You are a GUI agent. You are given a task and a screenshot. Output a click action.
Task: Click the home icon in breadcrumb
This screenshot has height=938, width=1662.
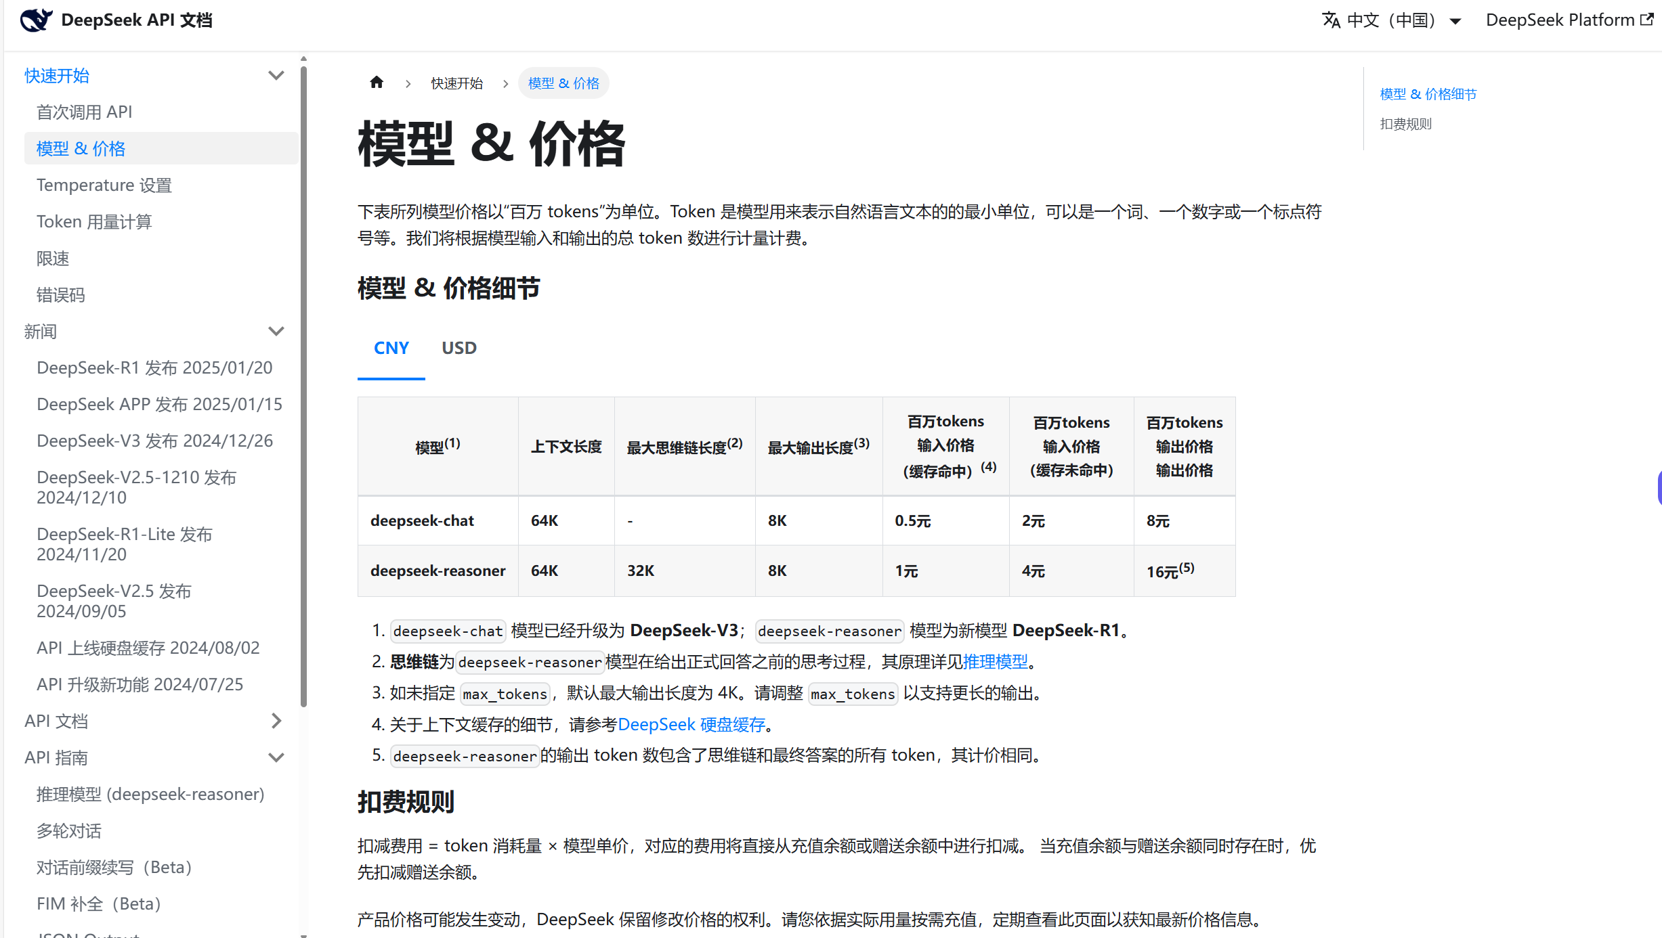pyautogui.click(x=377, y=83)
